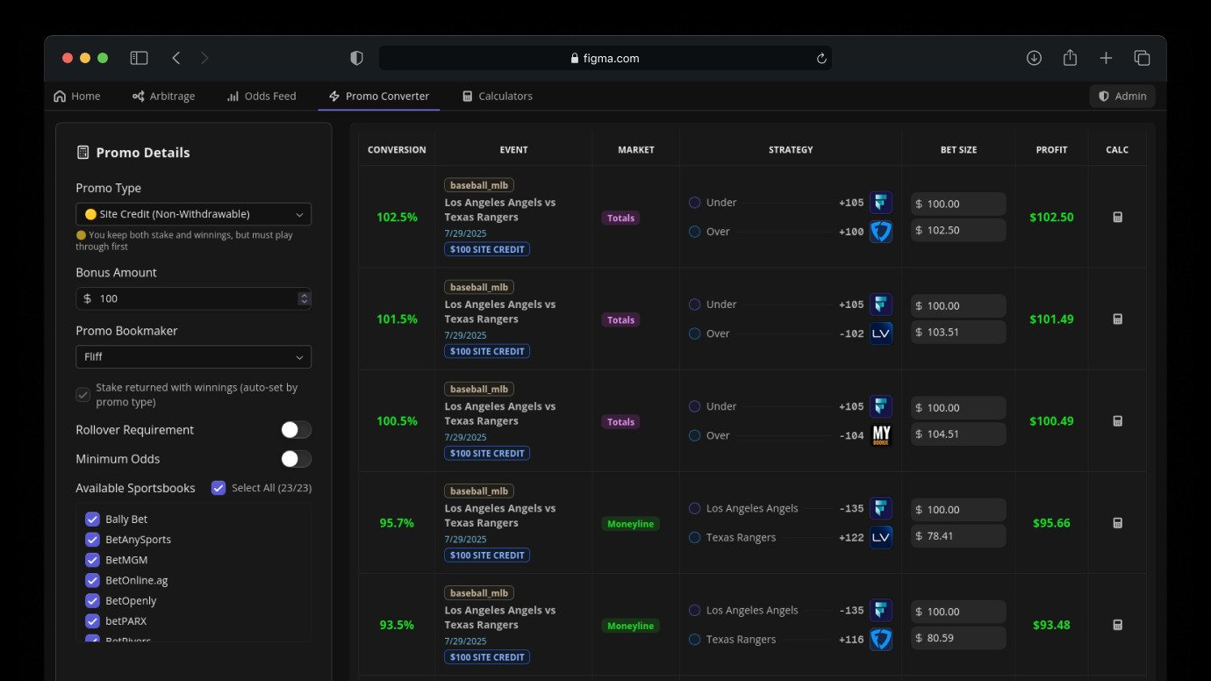
Task: Open calculator for the 101.5% conversion row
Action: pos(1117,319)
